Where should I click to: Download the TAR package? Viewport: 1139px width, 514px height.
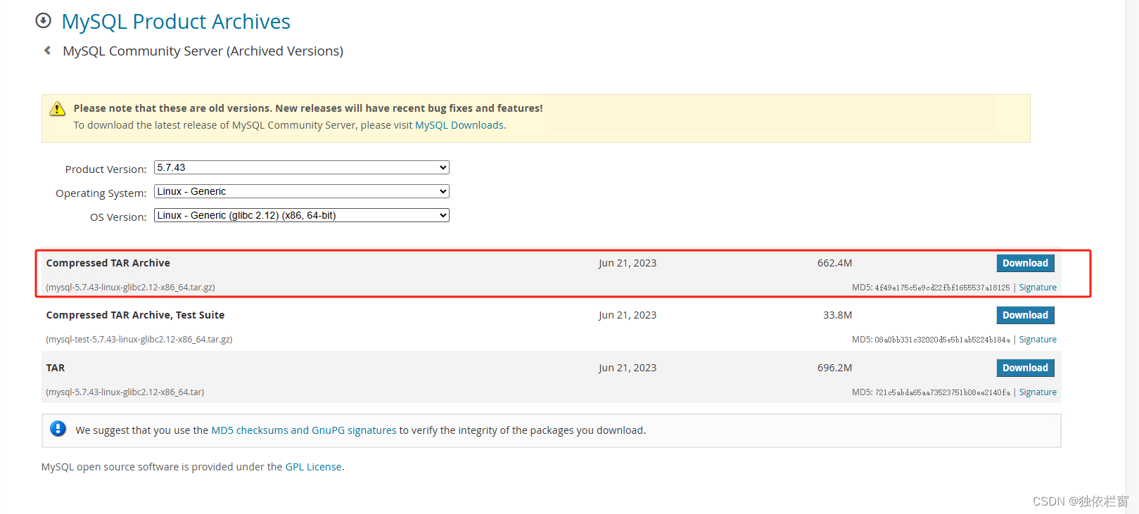click(1025, 368)
